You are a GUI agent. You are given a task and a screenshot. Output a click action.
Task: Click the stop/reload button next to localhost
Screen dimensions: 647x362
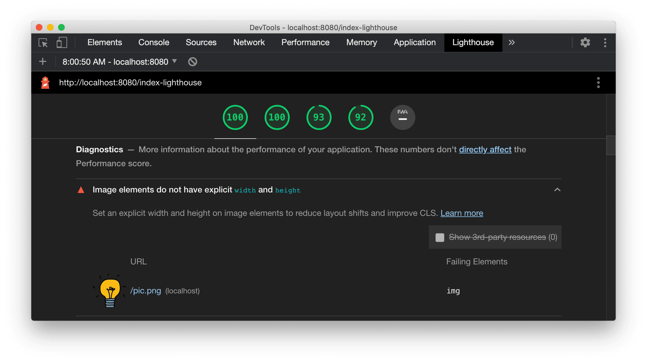[192, 62]
